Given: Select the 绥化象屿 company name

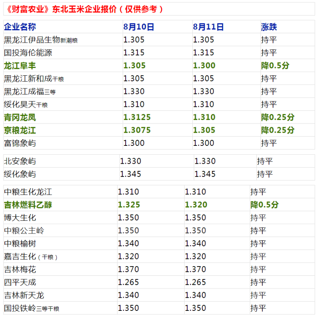Looking at the screenshot, I should (x=20, y=174).
